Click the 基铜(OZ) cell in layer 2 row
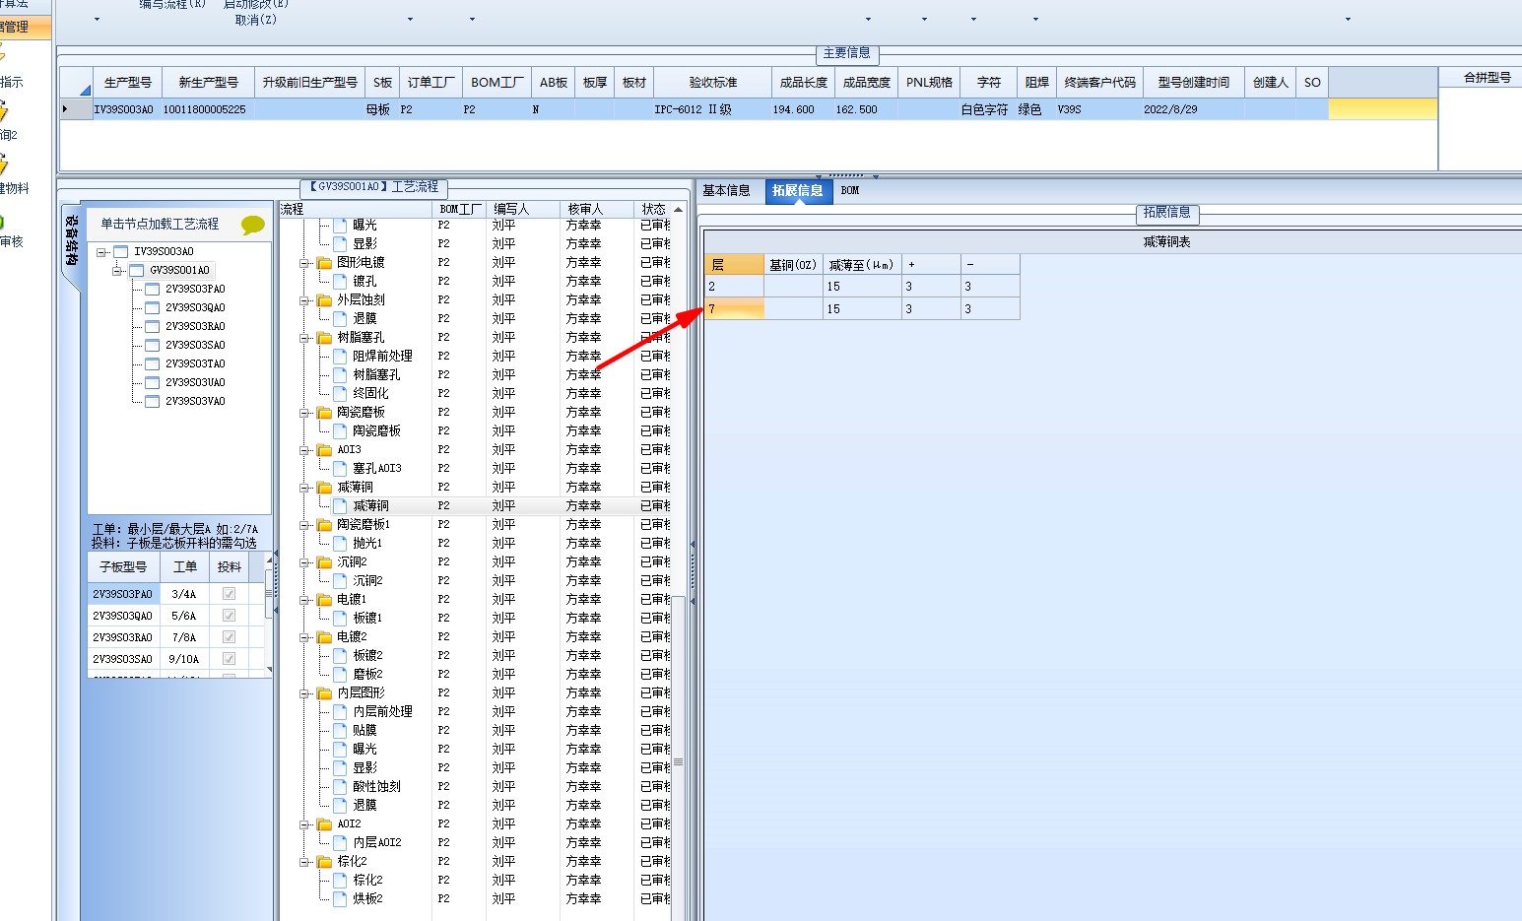Screen dimensions: 1522x921 (x=793, y=287)
